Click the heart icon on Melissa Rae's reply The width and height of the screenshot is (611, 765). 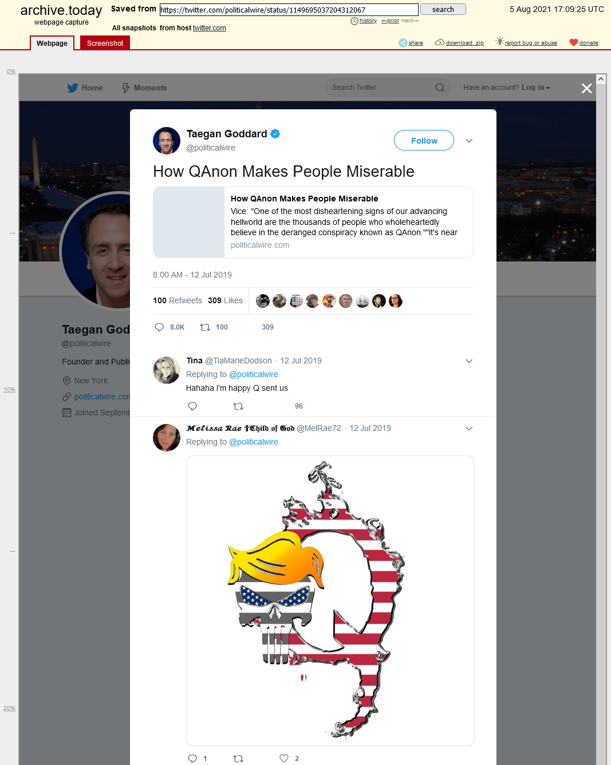pos(284,758)
